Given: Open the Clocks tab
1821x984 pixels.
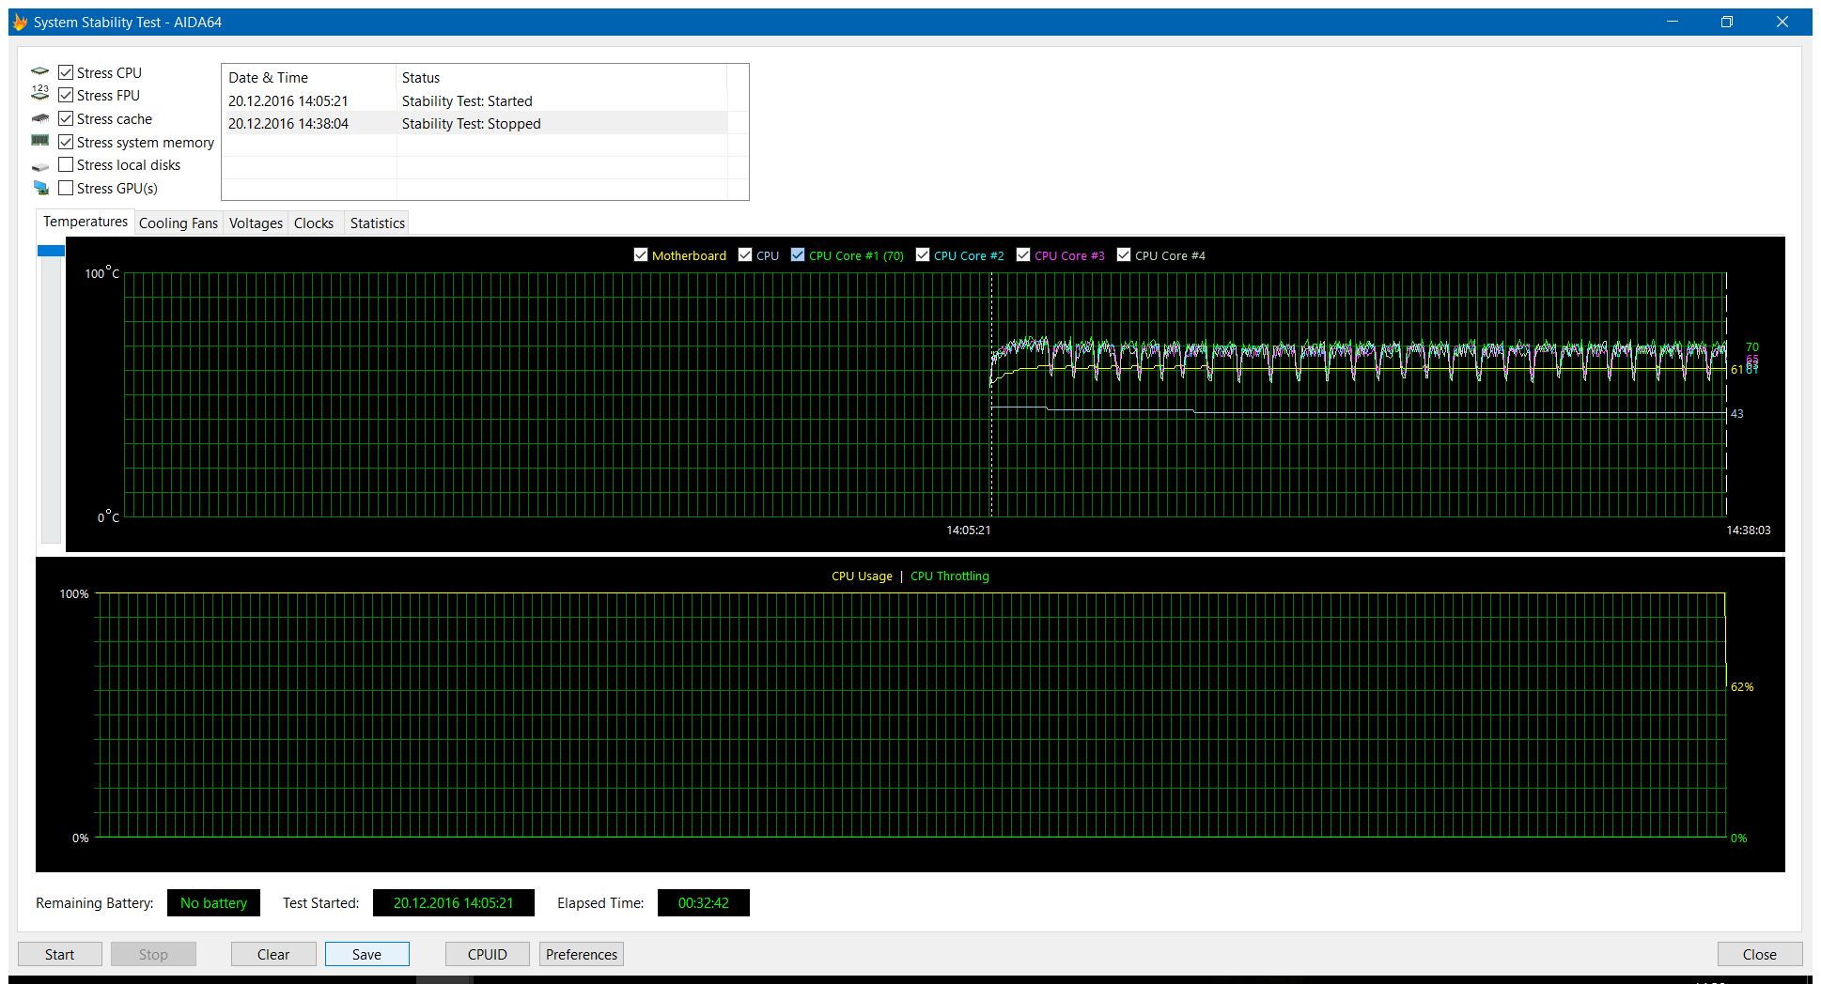Looking at the screenshot, I should 314,223.
